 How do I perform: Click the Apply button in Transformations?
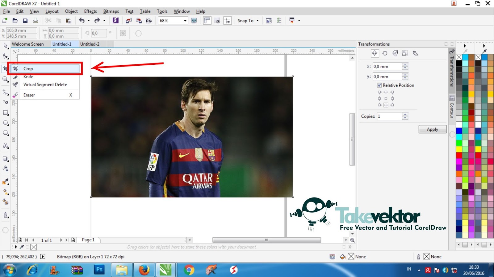[433, 129]
